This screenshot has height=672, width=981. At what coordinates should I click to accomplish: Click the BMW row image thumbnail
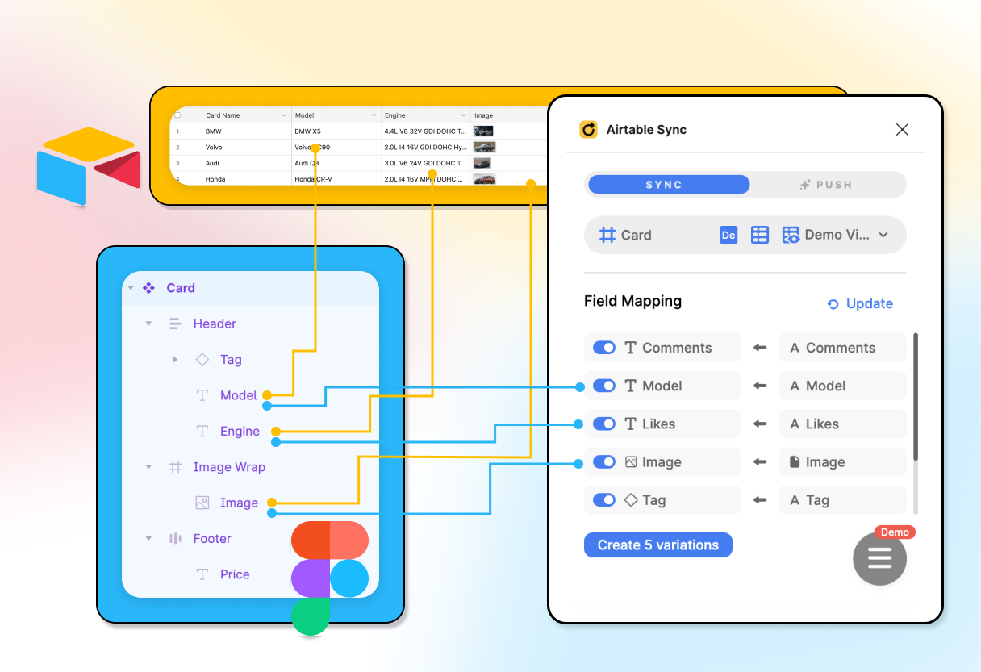point(483,131)
